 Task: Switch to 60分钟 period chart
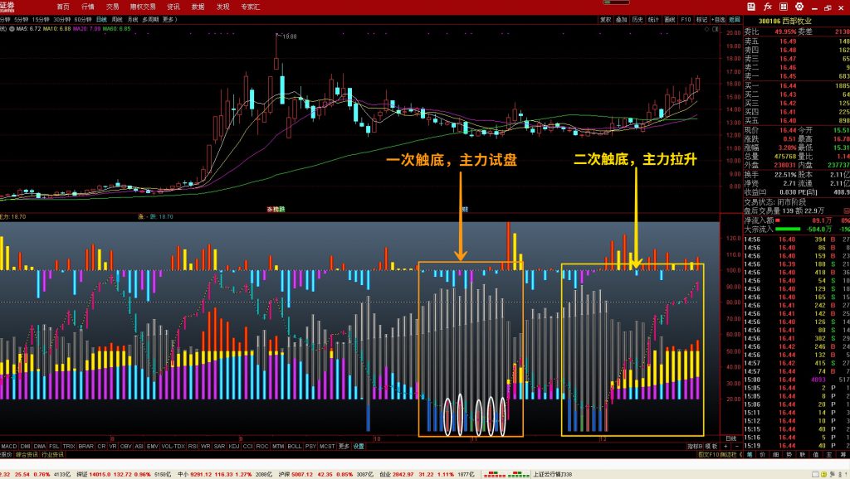click(83, 18)
